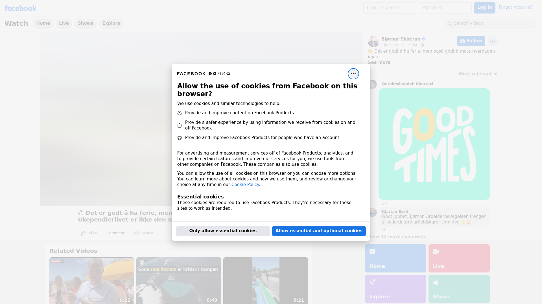Click the 2h comment timestamp
The width and height of the screenshot is (542, 304).
[384, 230]
